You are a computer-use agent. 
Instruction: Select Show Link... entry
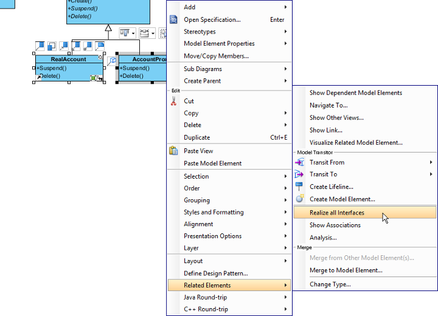(365, 130)
